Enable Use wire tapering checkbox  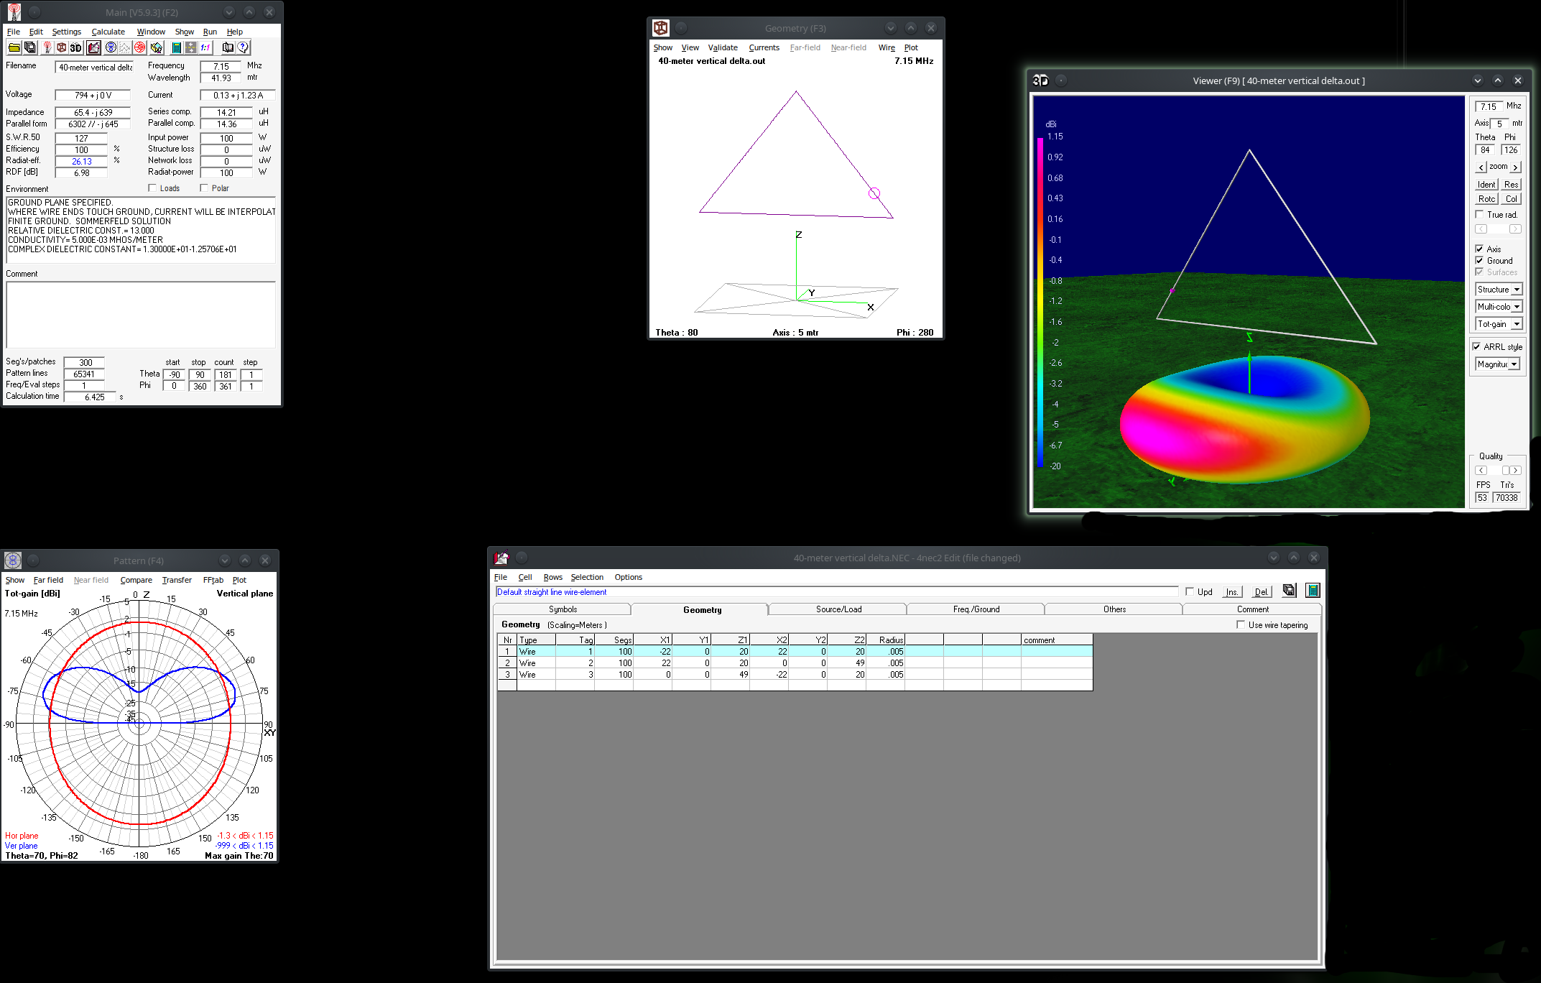coord(1241,624)
